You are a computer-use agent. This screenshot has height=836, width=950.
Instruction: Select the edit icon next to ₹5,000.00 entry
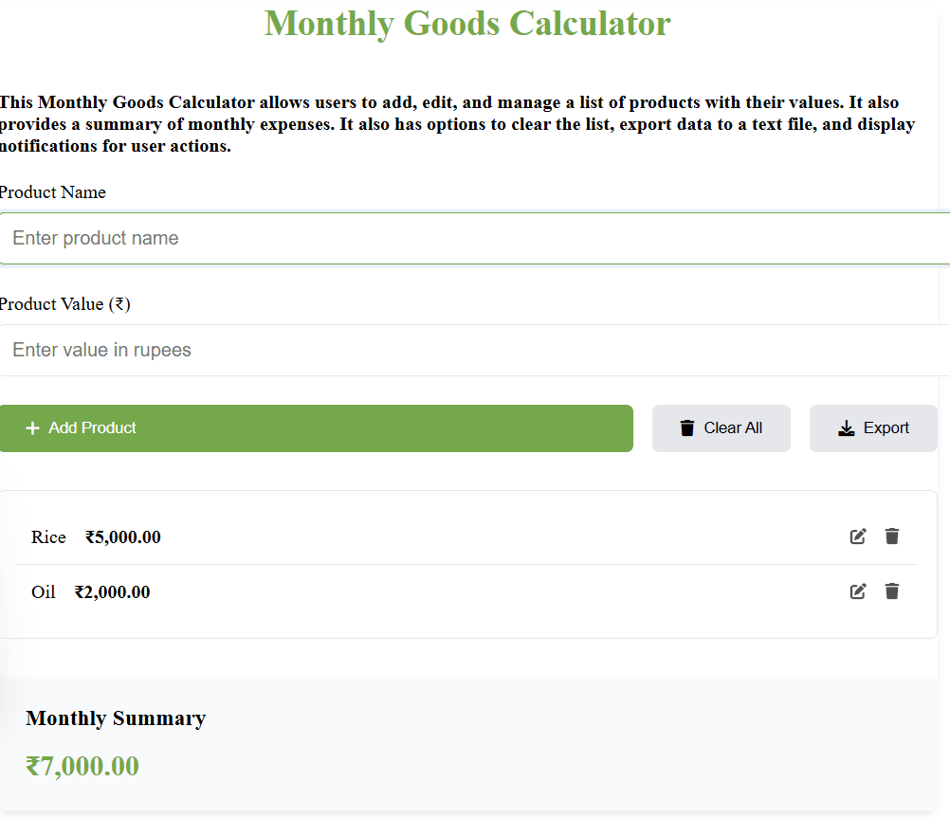(x=857, y=536)
